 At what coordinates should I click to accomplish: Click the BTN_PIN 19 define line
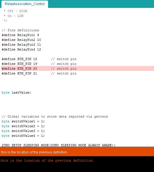[x=39, y=64]
